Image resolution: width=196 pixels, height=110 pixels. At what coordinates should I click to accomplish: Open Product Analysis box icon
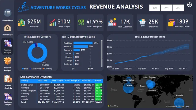8,61
